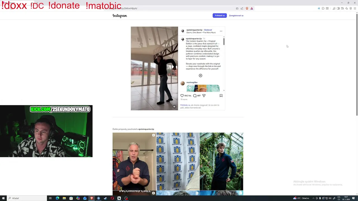Screen dimensions: 358x201
Task: Switch the CES keyboard language indicator
Action: pyautogui.click(x=339, y=198)
